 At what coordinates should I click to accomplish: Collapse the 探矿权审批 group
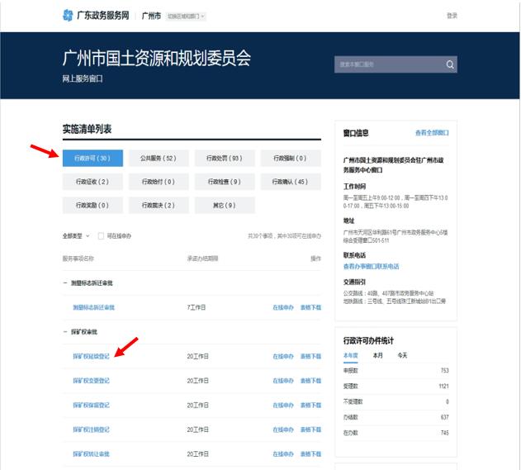pyautogui.click(x=64, y=331)
